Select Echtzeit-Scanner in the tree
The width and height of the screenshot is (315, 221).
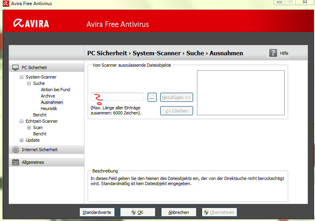pos(41,121)
